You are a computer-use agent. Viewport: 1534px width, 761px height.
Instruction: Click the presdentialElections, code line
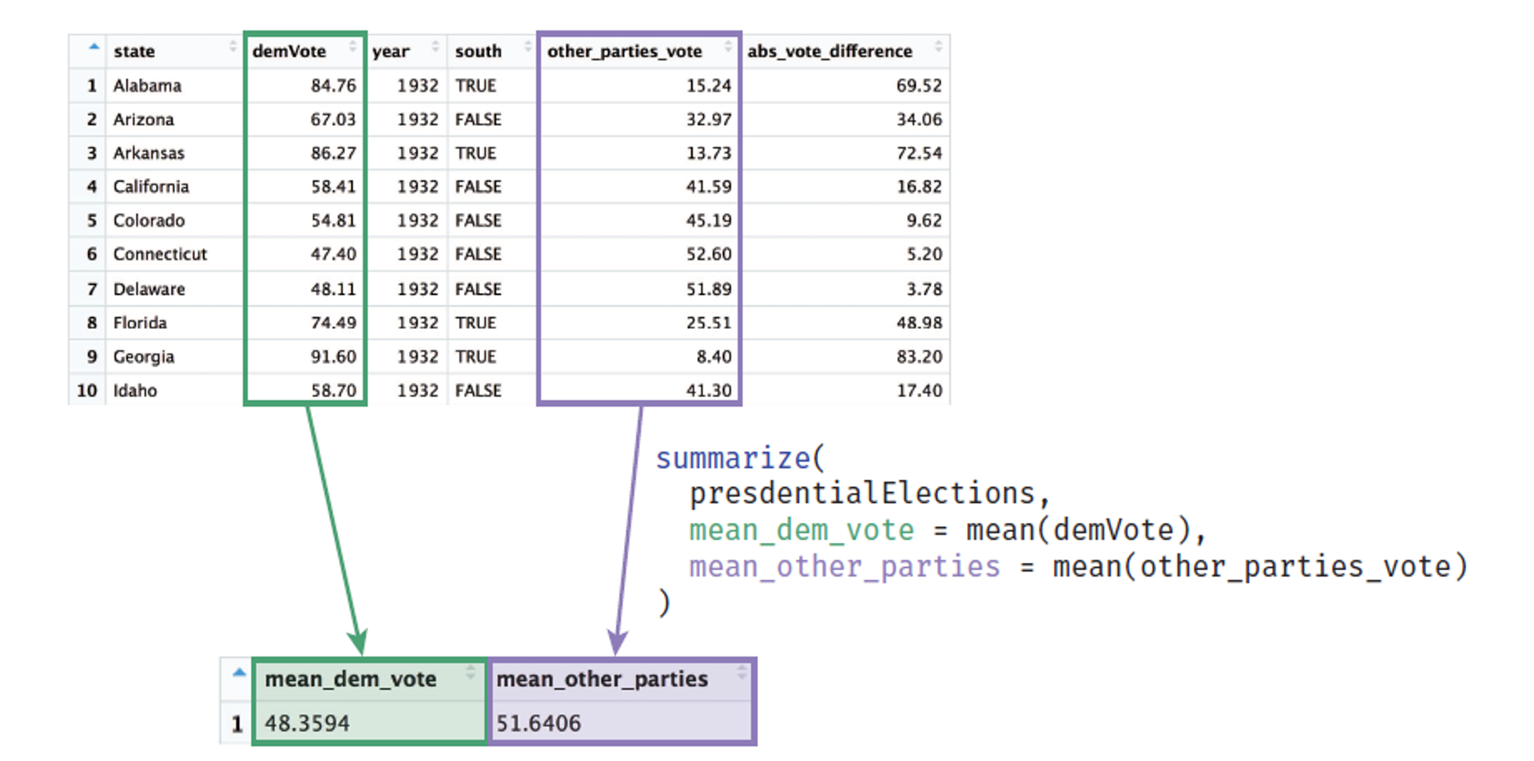pyautogui.click(x=869, y=493)
